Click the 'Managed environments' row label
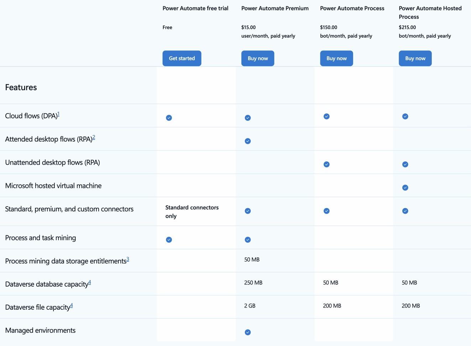471x346 pixels. pos(40,330)
